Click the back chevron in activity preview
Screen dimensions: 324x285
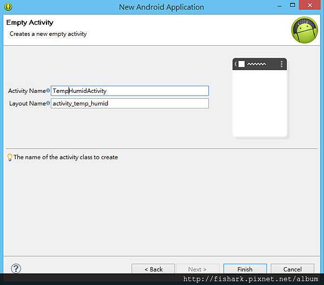pyautogui.click(x=235, y=64)
